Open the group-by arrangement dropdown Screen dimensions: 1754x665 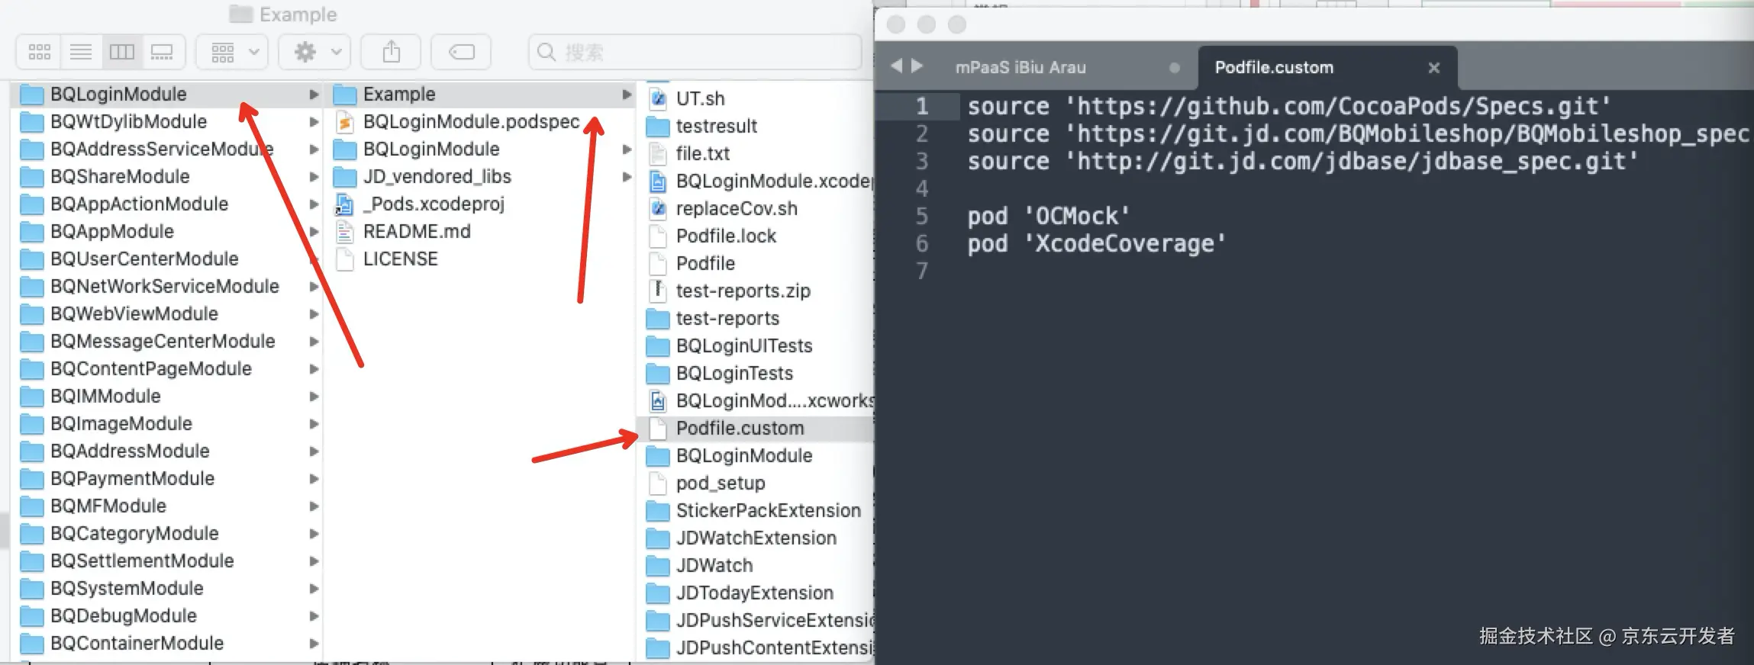pyautogui.click(x=232, y=52)
